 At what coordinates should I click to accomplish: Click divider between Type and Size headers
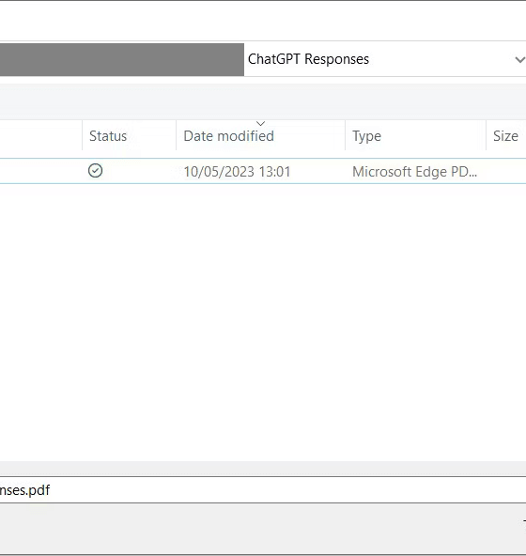[x=486, y=136]
